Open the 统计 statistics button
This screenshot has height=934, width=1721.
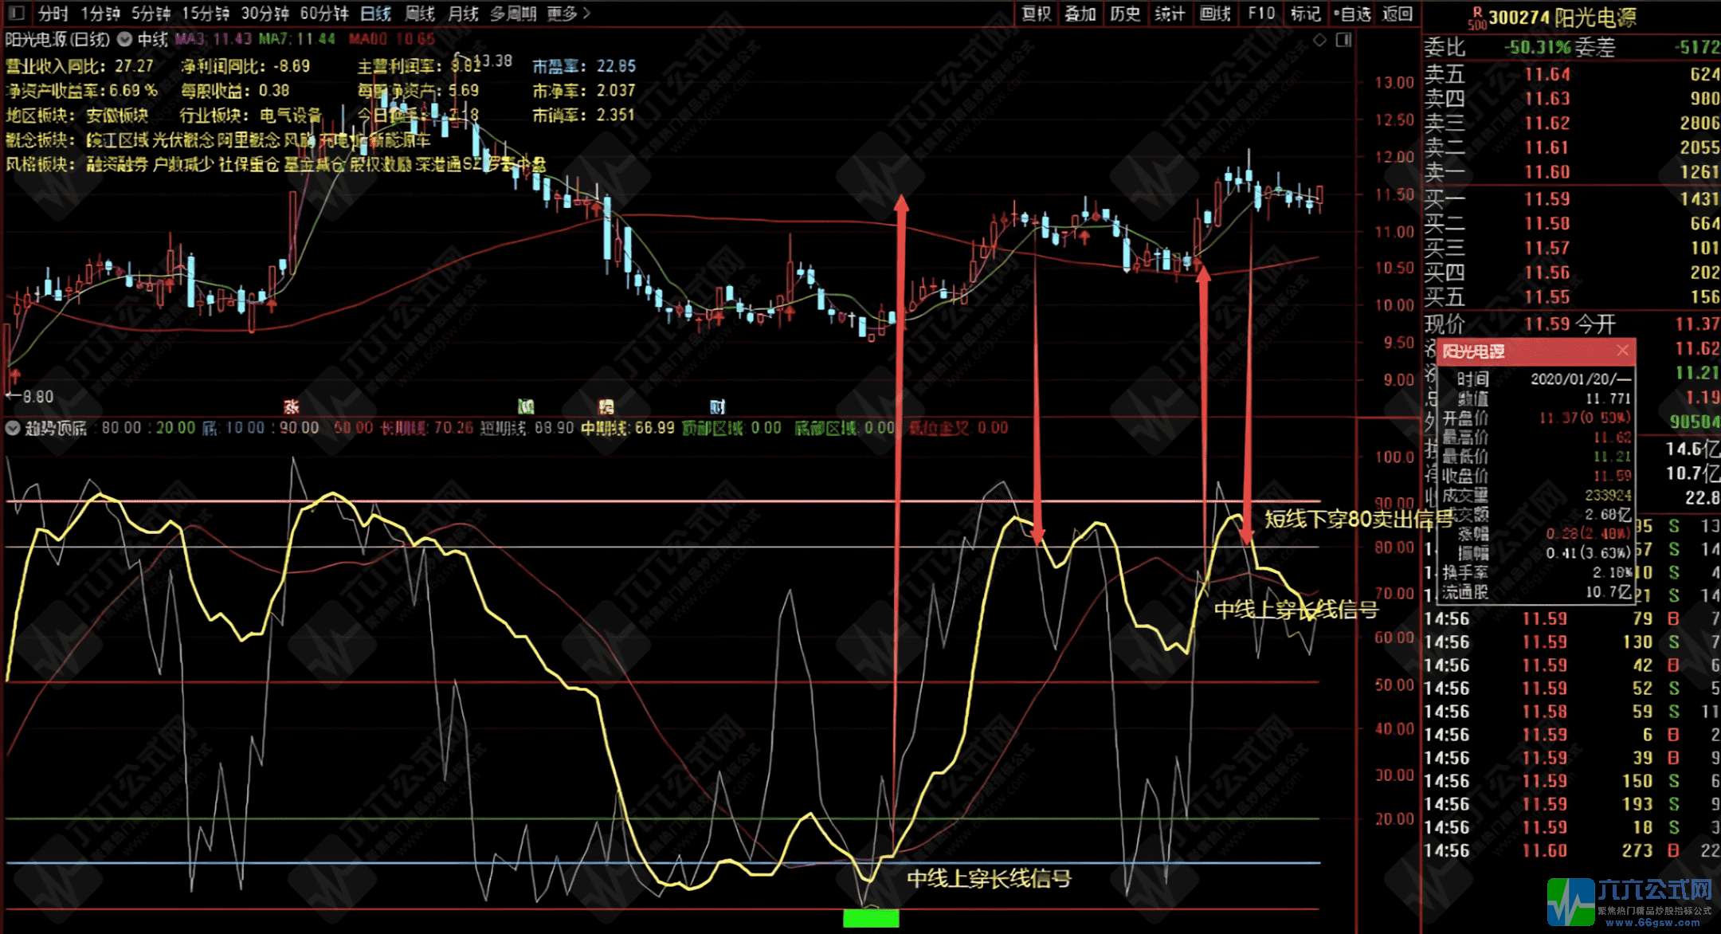[x=1170, y=14]
